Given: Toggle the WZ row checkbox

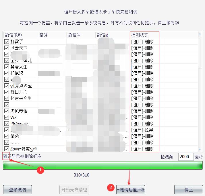Looking at the screenshot, I should pyautogui.click(x=7, y=117).
